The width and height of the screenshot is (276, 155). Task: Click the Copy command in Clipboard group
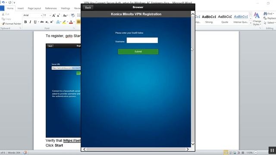[6, 19]
